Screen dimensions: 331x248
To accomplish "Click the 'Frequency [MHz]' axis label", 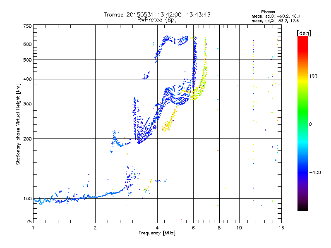I will pyautogui.click(x=157, y=233).
